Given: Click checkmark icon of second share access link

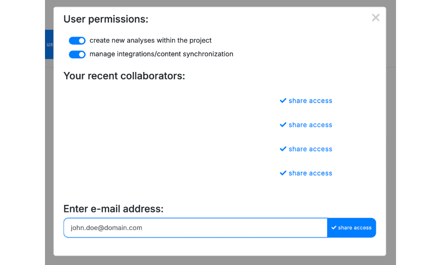Looking at the screenshot, I should coord(283,125).
